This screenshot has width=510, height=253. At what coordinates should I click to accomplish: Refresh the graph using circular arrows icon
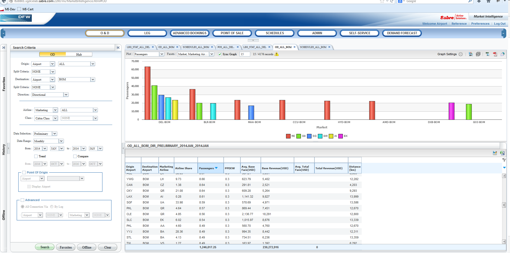pos(478,54)
